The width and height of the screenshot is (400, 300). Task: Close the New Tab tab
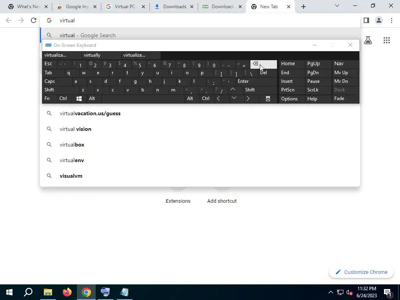[289, 7]
